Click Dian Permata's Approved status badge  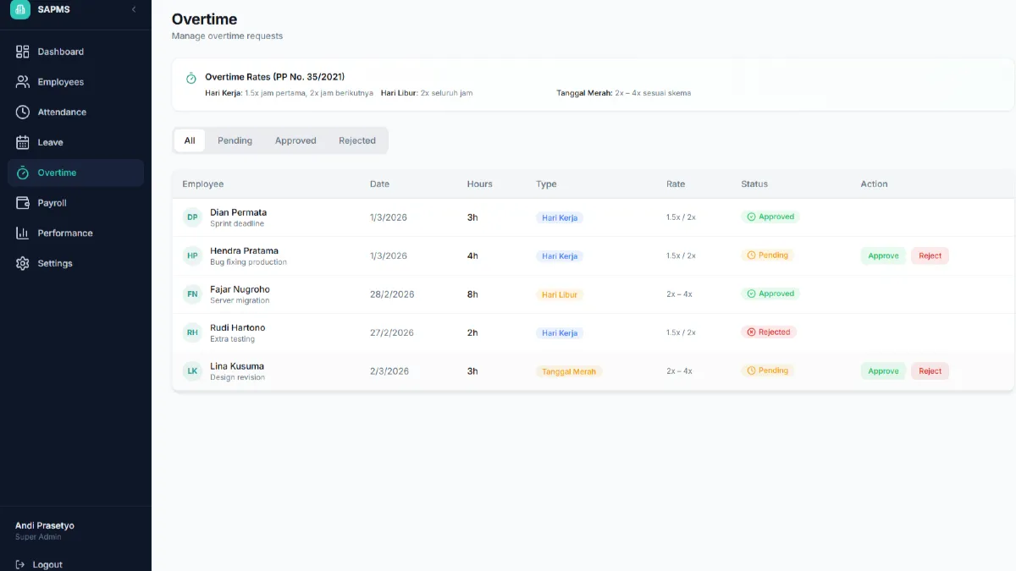[x=770, y=217]
